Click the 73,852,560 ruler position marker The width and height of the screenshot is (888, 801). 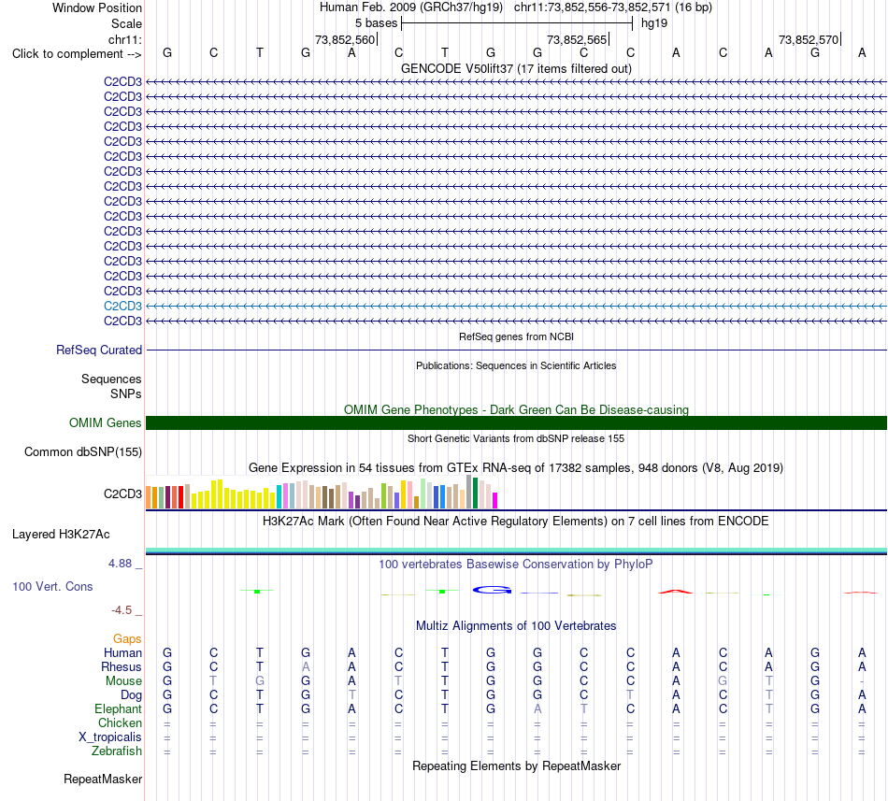coord(345,39)
